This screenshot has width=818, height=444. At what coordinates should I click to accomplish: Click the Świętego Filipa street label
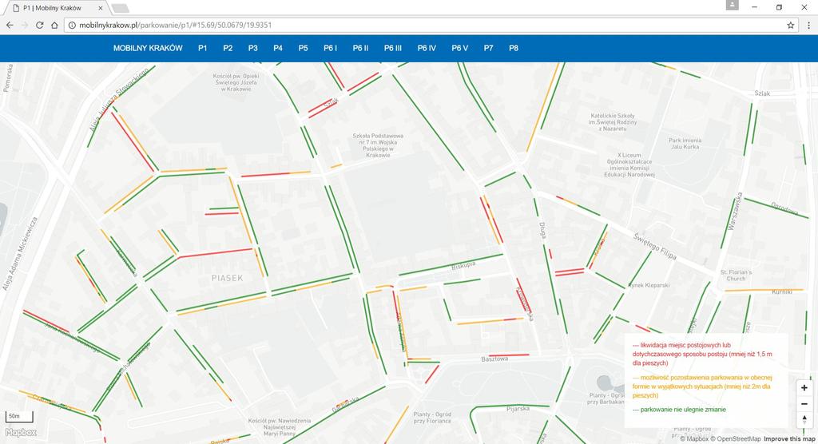(x=655, y=246)
